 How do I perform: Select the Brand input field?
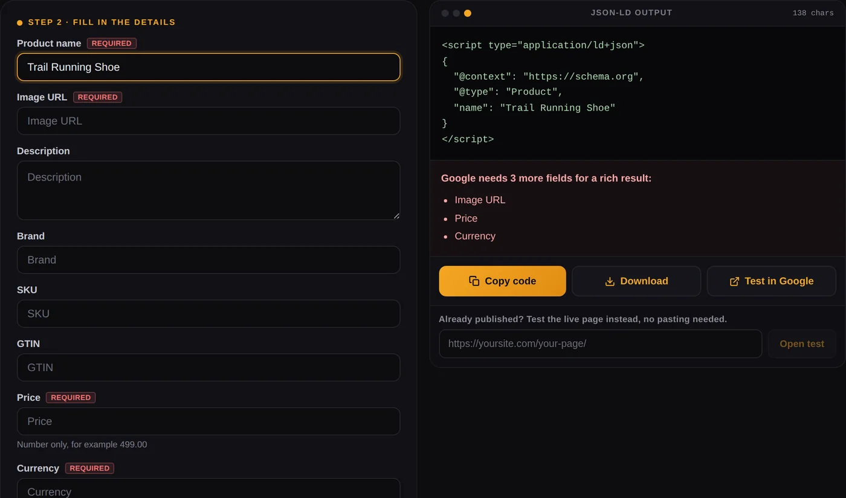(x=208, y=260)
